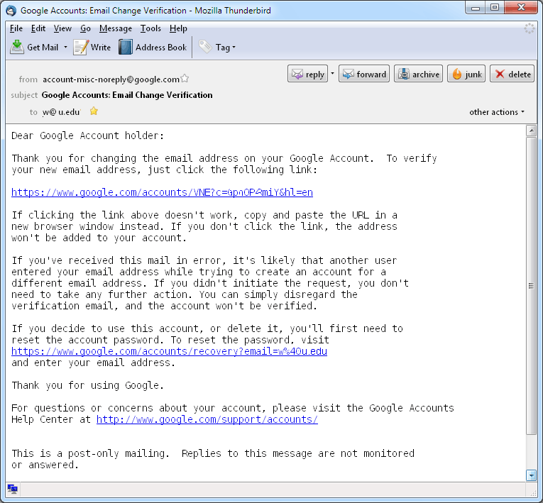Minimize the Thunderbird window
Viewport: 543px width, 503px height.
click(x=476, y=7)
